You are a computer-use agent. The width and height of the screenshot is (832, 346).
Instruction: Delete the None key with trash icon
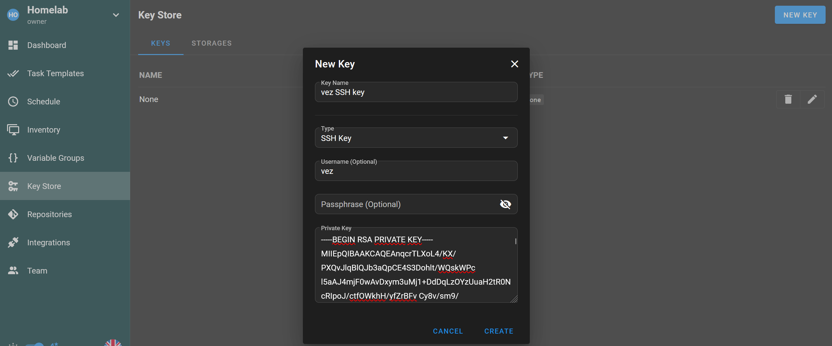tap(788, 99)
